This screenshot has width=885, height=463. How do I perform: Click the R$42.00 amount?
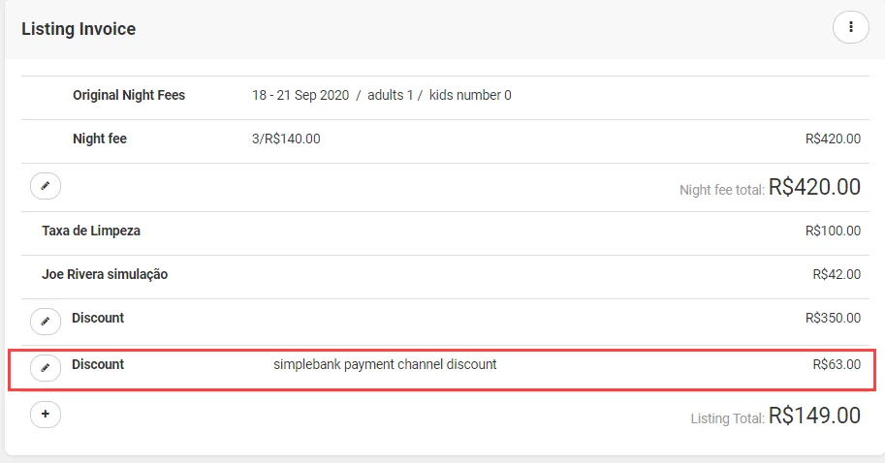[x=837, y=274]
